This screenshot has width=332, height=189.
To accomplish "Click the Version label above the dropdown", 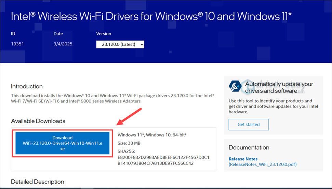I will tap(104, 34).
